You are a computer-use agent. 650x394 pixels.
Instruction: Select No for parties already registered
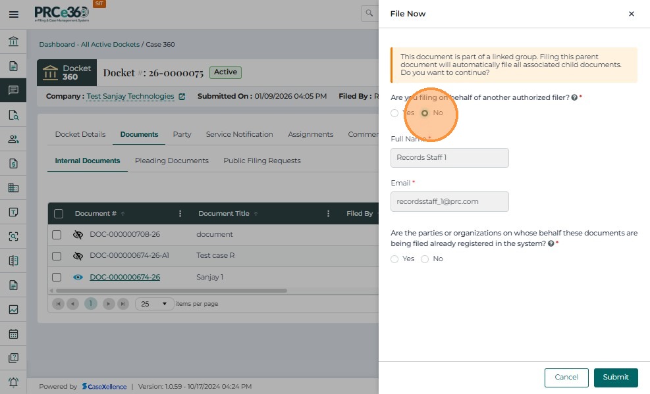point(425,259)
